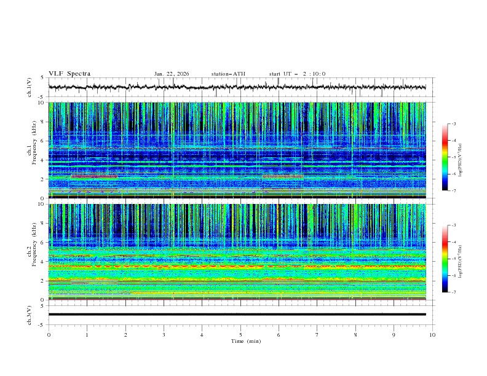Viewport: 487px width, 376px height.
Task: Click the ch.3(V) waveform axis label
Action: pos(30,315)
